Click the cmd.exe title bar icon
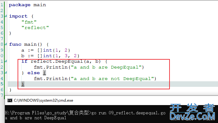Viewport: 218px width, 123px height. (x=10, y=100)
